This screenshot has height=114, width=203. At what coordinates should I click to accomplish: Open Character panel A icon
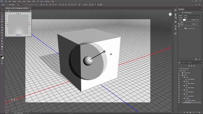tap(175, 26)
